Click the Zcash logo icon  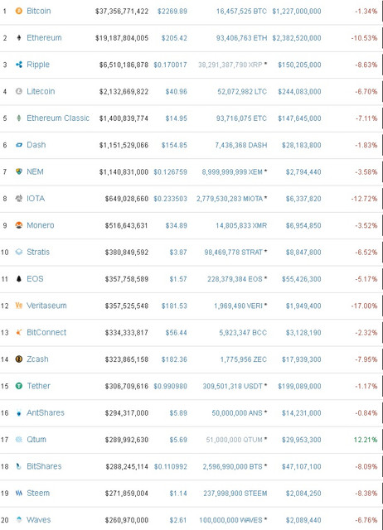click(x=19, y=359)
